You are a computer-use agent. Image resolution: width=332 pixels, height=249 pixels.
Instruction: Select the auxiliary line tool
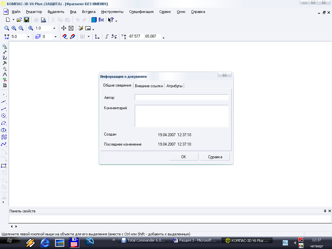(4, 102)
